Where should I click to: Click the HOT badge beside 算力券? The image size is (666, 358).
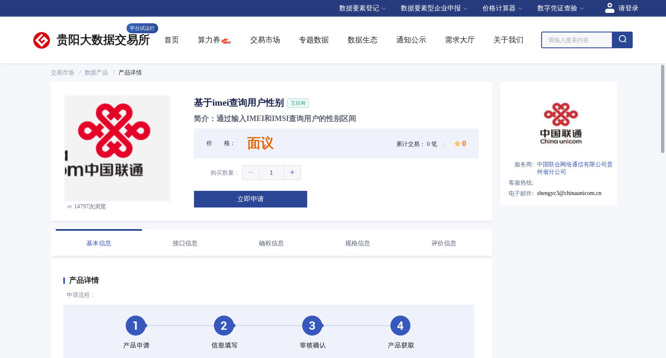coord(226,41)
